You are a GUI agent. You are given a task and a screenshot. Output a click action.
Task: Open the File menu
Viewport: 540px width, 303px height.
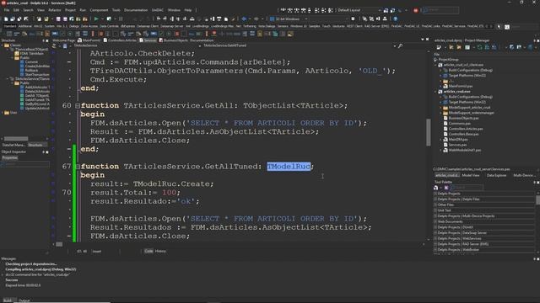7,10
